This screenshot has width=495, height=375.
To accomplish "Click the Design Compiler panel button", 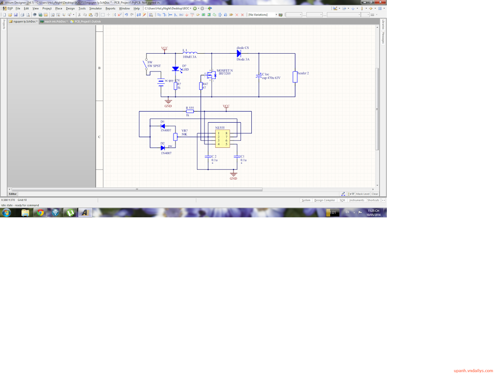I will 324,200.
